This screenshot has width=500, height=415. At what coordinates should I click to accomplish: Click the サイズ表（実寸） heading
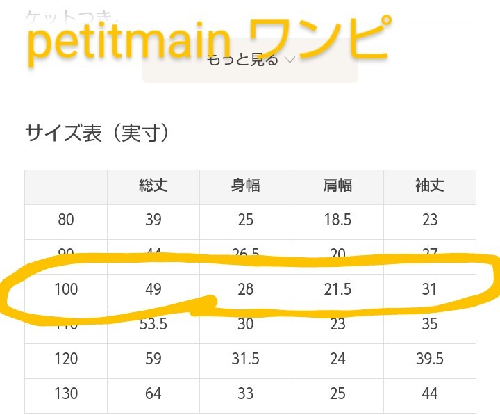[97, 133]
